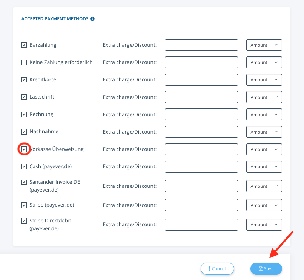Disable the Stripe Directdebit checkbox
Viewport: 304px width, 280px height.
click(x=24, y=221)
